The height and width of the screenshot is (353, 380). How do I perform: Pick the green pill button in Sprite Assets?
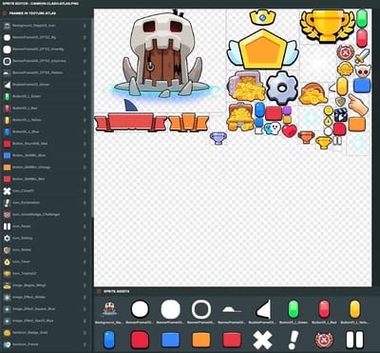click(294, 309)
